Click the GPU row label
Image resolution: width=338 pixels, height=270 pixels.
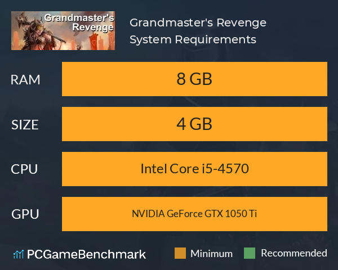coord(25,214)
